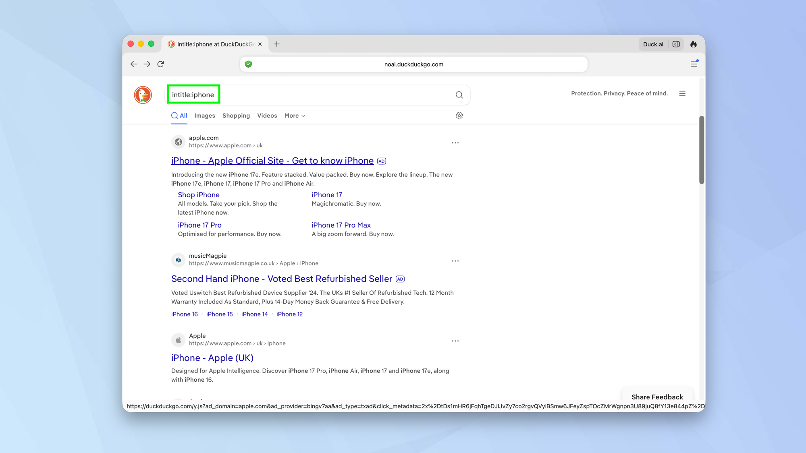Open options for musicMagpie result
The image size is (806, 453).
[455, 261]
